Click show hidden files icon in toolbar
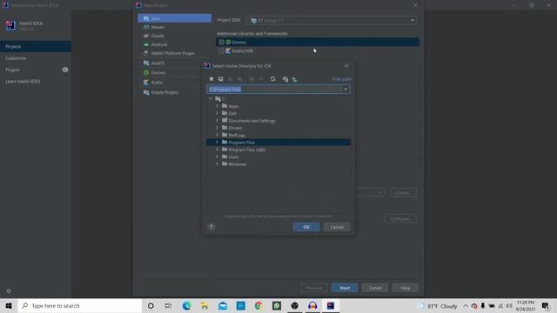The height and width of the screenshot is (313, 557). pos(285,79)
